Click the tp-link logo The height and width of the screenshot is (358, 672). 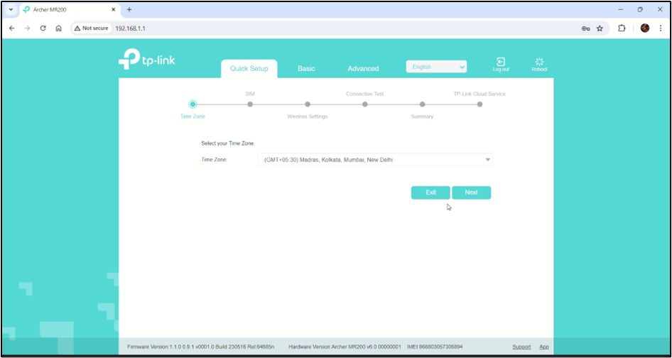coord(147,60)
